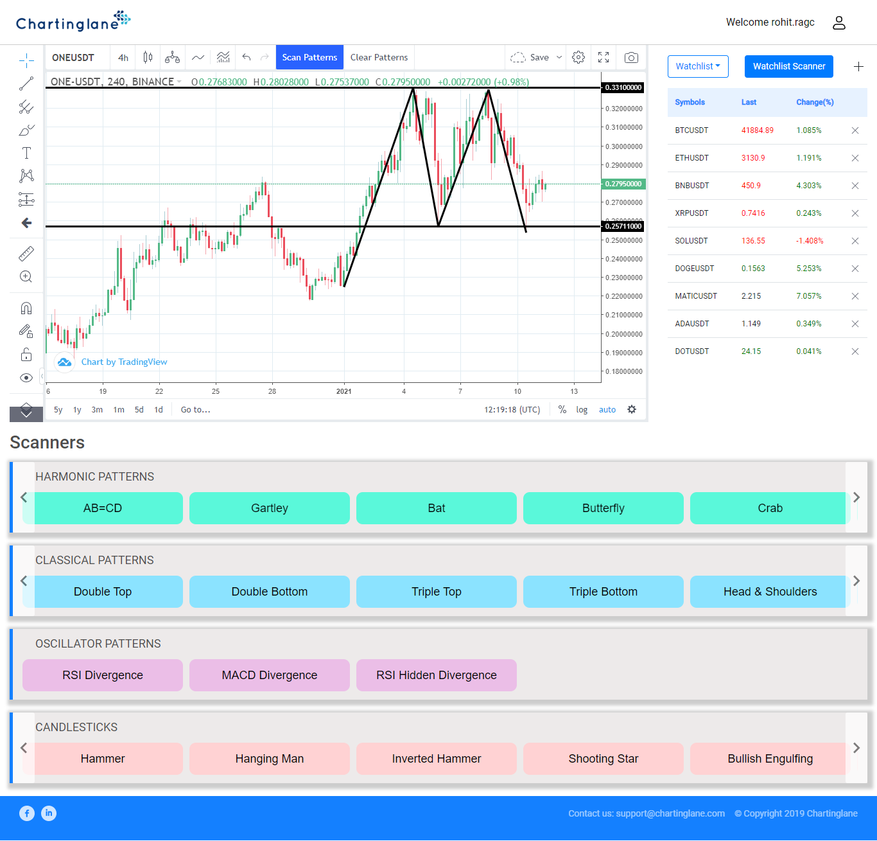Toggle auto scale

(x=607, y=409)
